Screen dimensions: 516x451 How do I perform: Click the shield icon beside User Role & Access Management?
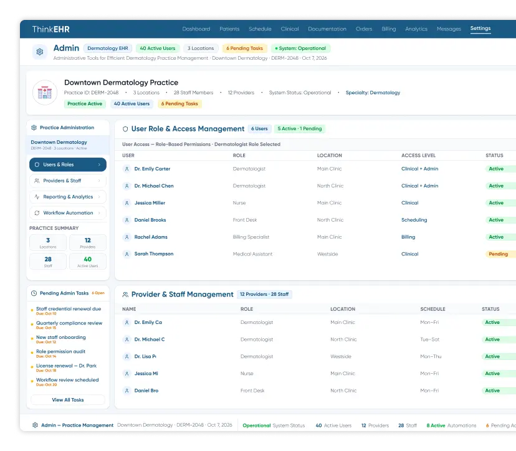(125, 129)
